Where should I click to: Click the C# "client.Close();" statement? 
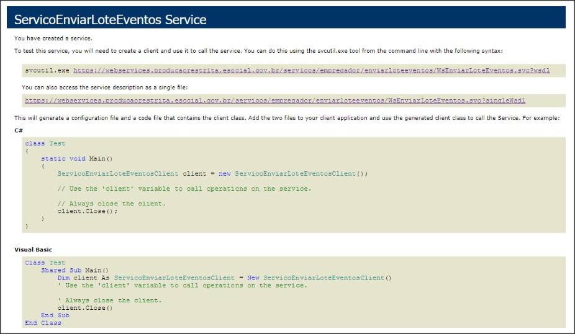coord(88,211)
